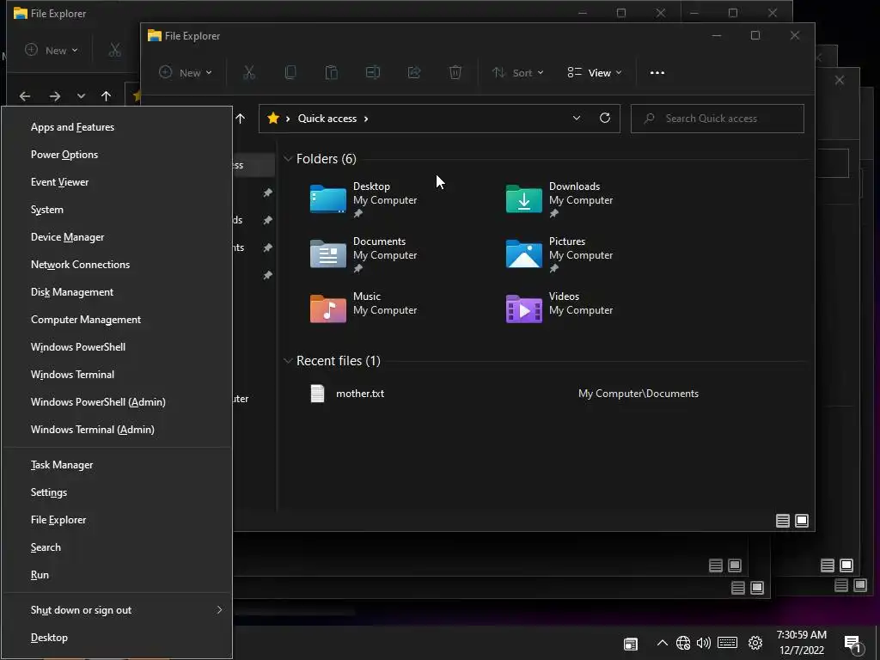
Task: Expand the chevron after Quick access in address bar
Action: pos(366,119)
